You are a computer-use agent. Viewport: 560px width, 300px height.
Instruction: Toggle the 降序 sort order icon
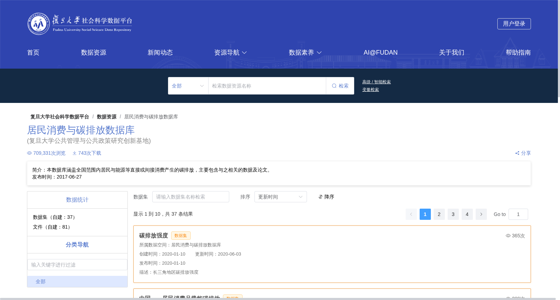pyautogui.click(x=320, y=197)
